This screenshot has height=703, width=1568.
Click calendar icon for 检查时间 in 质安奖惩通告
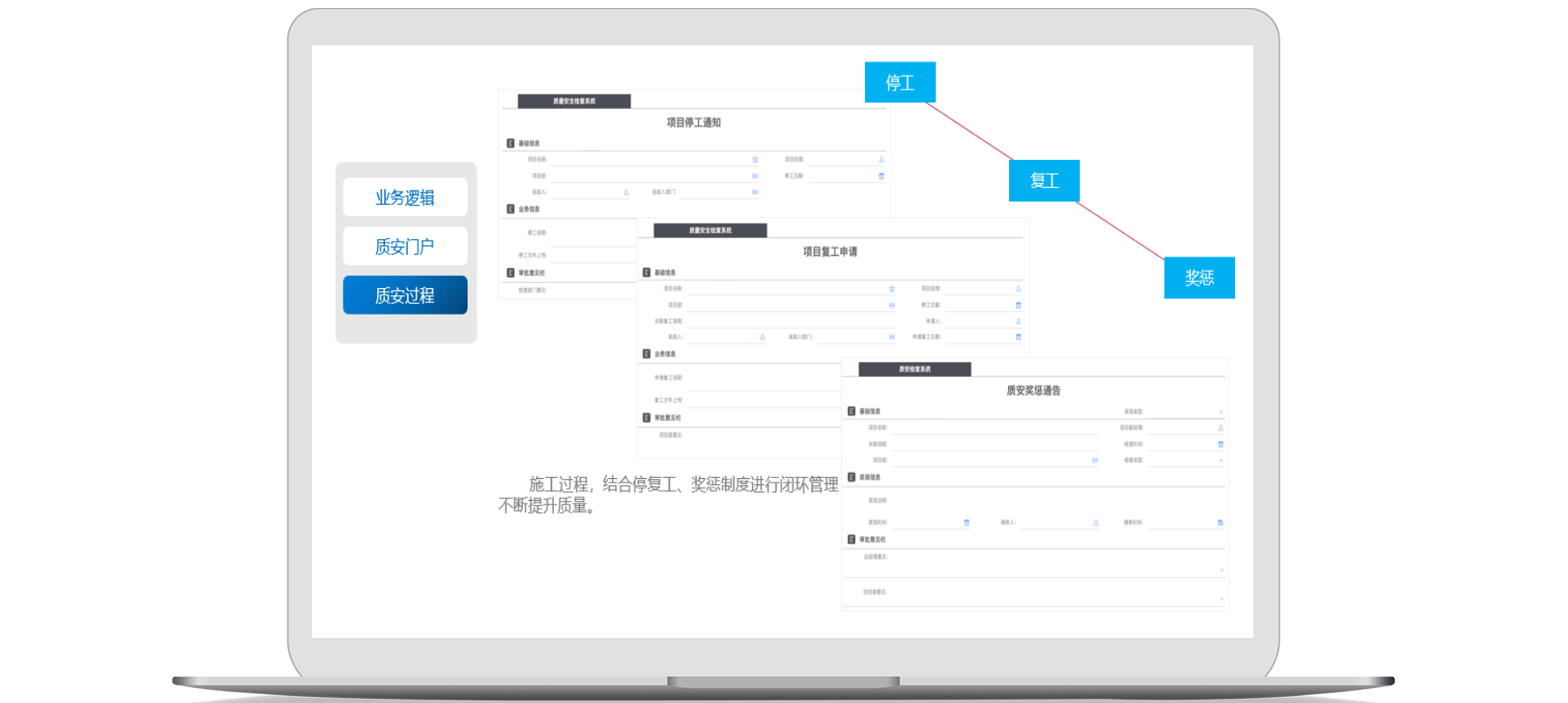[x=1220, y=445]
